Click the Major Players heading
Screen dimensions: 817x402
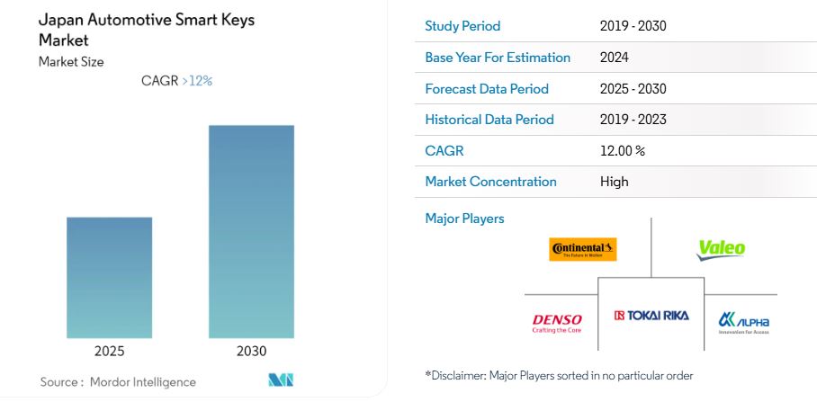tap(464, 219)
